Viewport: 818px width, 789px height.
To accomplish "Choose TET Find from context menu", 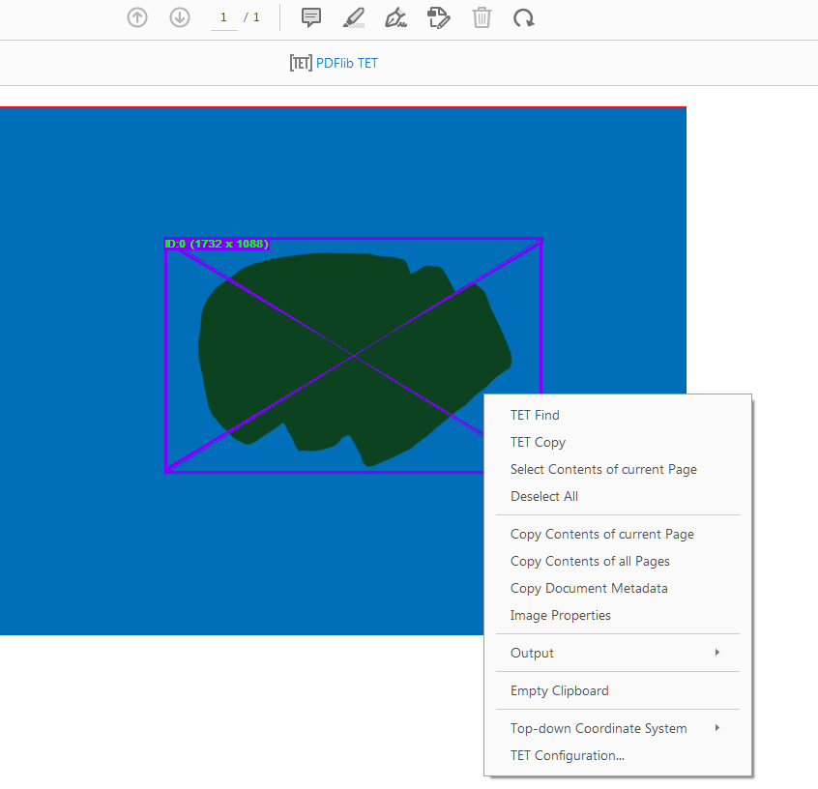I will click(x=535, y=415).
